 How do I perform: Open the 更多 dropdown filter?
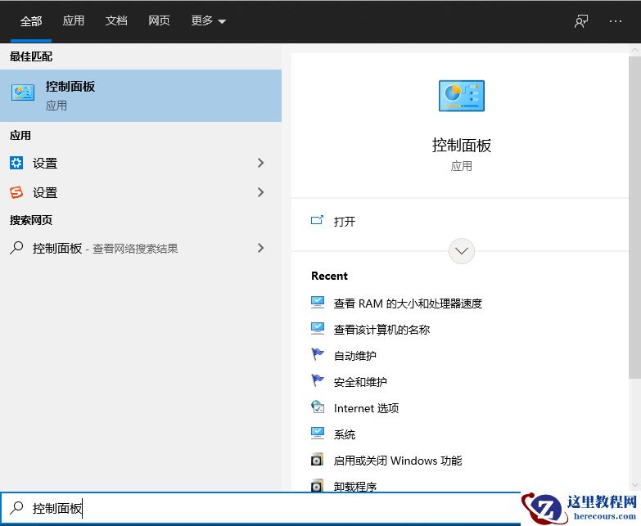[209, 20]
